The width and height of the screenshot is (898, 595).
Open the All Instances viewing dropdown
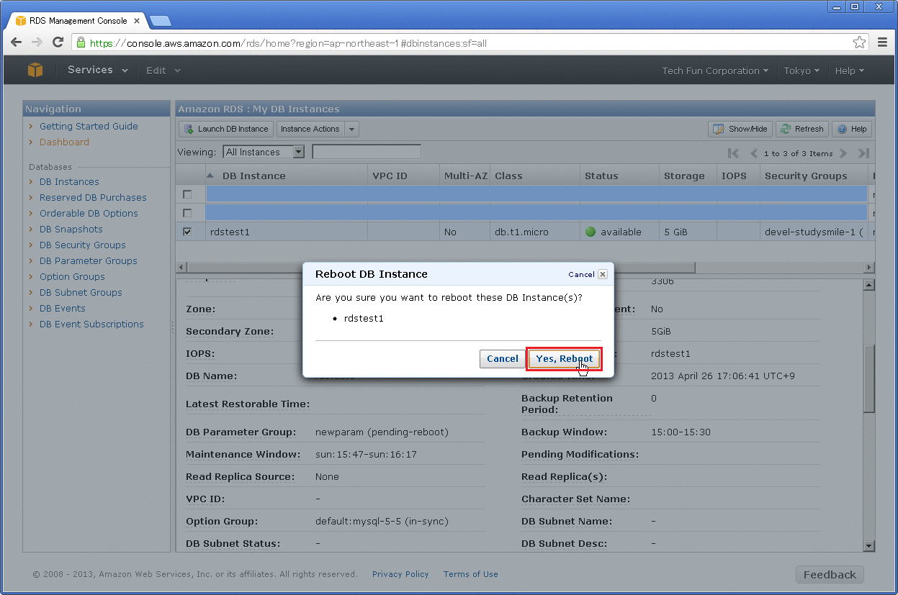pyautogui.click(x=264, y=152)
